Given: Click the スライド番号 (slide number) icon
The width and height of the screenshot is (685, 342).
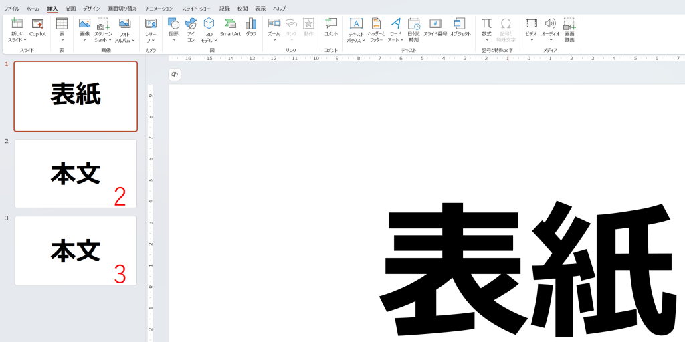Looking at the screenshot, I should [x=435, y=27].
